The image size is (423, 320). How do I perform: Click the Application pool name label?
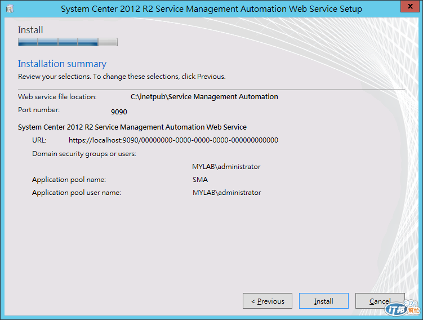pyautogui.click(x=69, y=179)
